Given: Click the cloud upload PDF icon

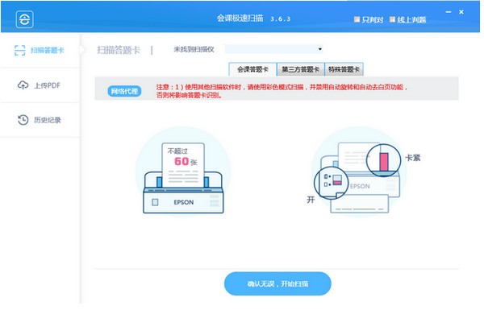Looking at the screenshot, I should click(x=23, y=85).
